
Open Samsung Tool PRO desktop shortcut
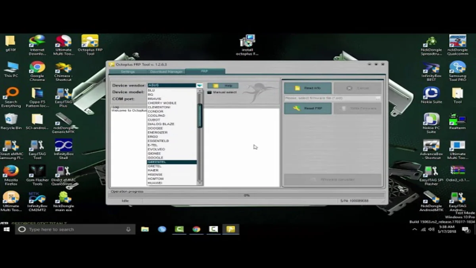click(457, 71)
